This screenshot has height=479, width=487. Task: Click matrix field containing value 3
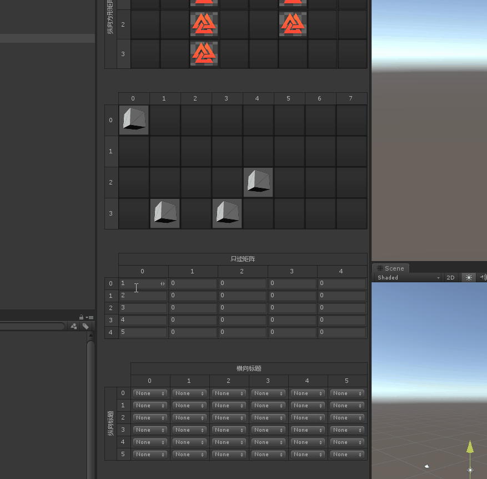coord(143,308)
